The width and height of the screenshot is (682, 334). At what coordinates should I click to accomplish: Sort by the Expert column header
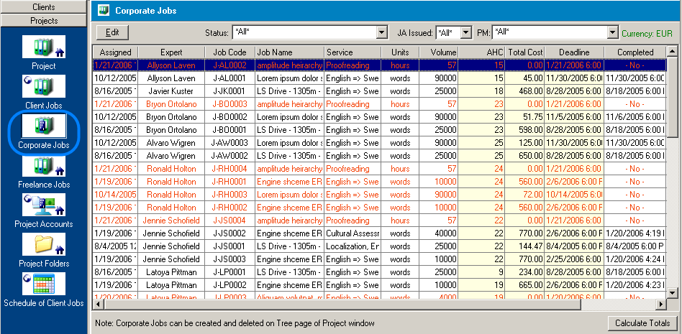tap(171, 52)
